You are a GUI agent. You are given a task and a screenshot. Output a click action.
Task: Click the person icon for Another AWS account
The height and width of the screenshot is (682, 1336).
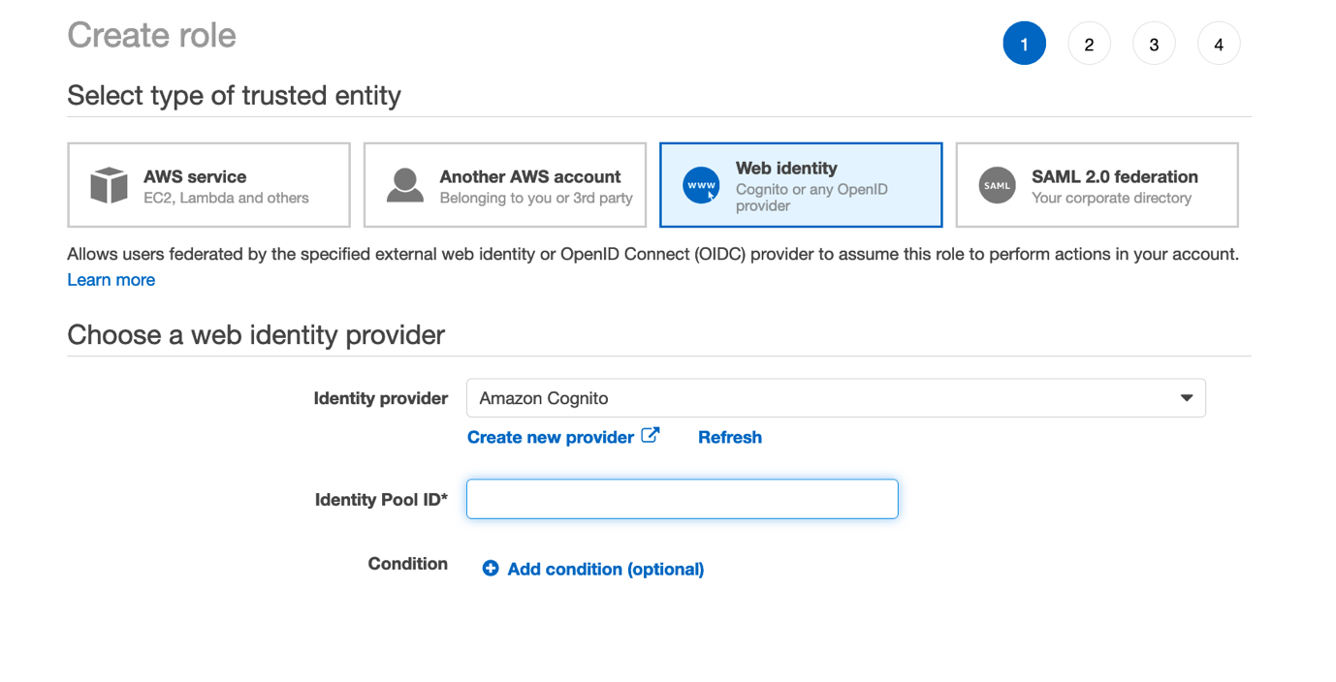[x=405, y=185]
